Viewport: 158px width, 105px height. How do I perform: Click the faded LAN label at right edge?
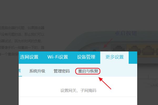pyautogui.click(x=154, y=85)
